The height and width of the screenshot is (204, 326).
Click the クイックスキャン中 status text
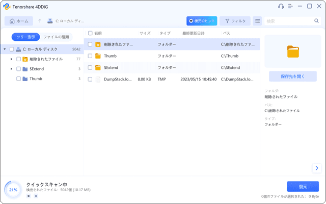click(x=47, y=185)
